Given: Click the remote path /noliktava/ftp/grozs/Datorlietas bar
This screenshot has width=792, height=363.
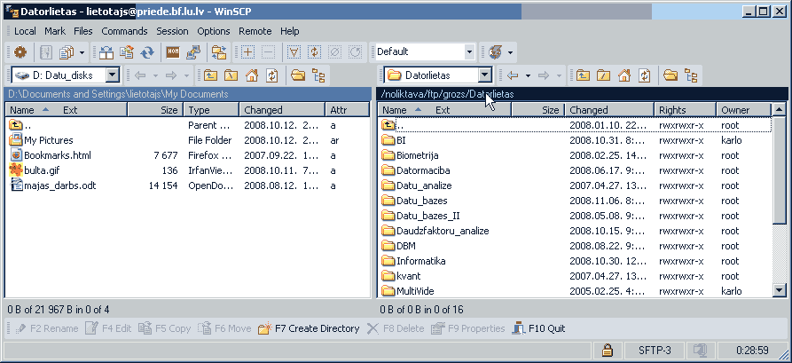Looking at the screenshot, I should point(582,94).
